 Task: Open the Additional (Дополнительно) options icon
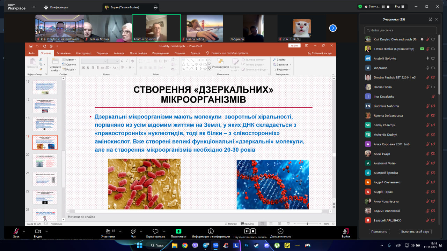280,231
